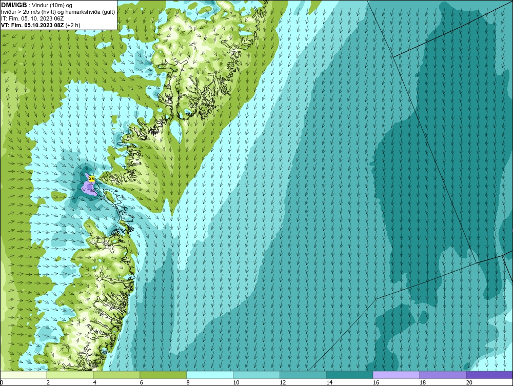Click the 'DMI/IGB' title text

[x=14, y=5]
